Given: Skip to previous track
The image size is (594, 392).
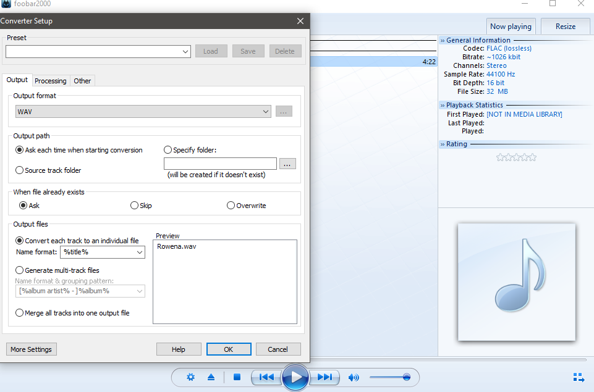Looking at the screenshot, I should (266, 377).
